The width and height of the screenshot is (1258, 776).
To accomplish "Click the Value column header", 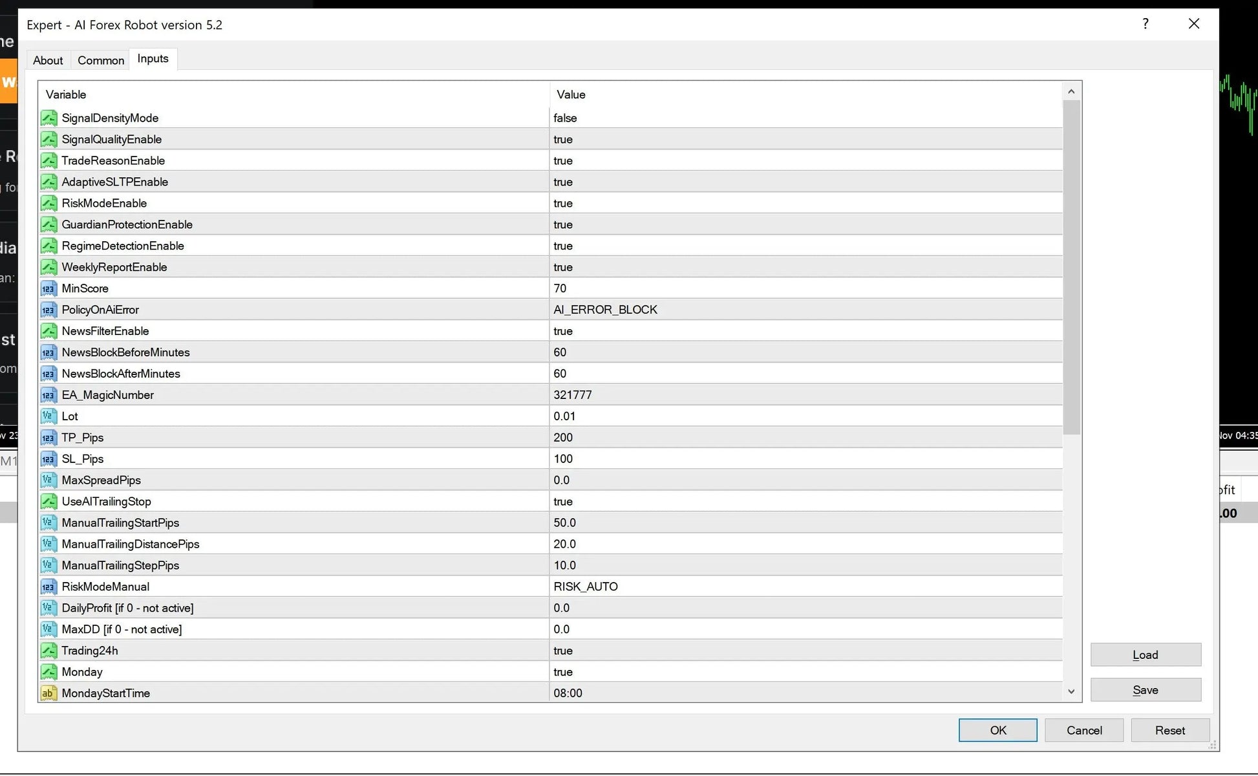I will tap(806, 94).
